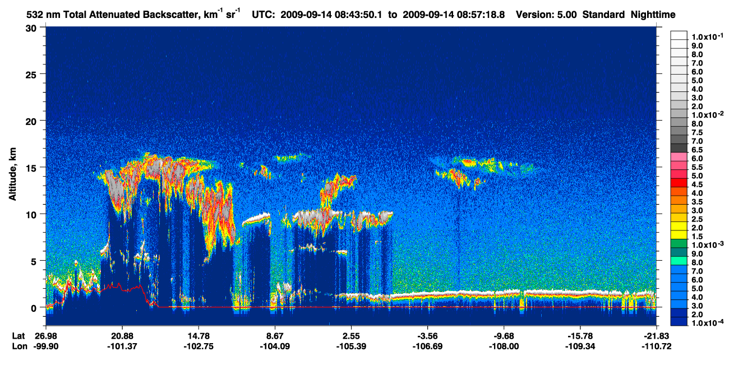This screenshot has height=374, width=729.
Task: Pick the bright red swatch above 4.5 label
Action: pos(679,182)
